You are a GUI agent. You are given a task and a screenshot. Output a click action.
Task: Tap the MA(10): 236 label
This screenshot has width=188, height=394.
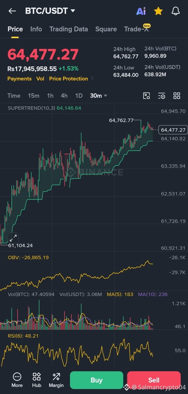[x=153, y=294]
